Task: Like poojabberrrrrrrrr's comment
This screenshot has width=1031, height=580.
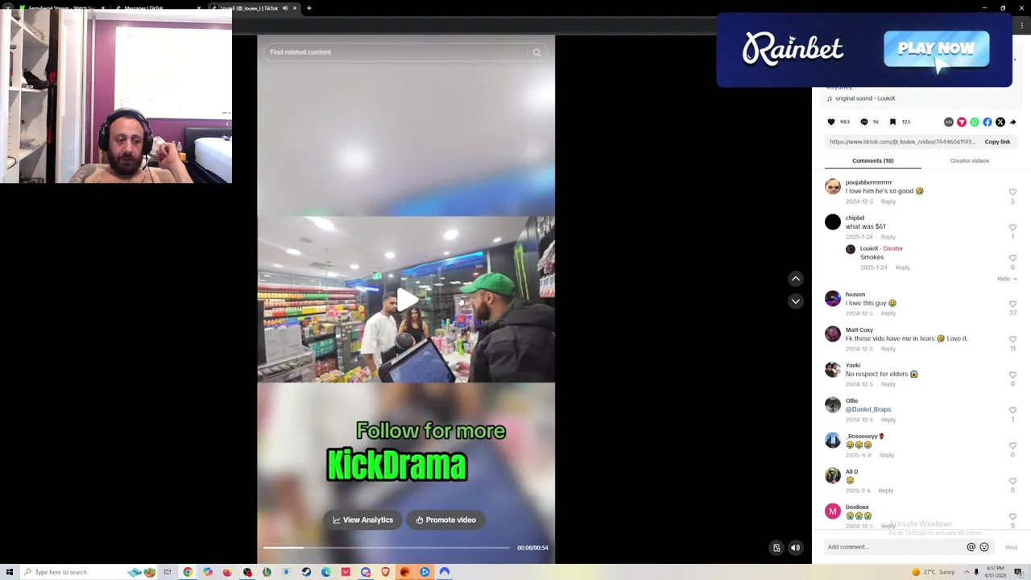Action: pos(1012,193)
